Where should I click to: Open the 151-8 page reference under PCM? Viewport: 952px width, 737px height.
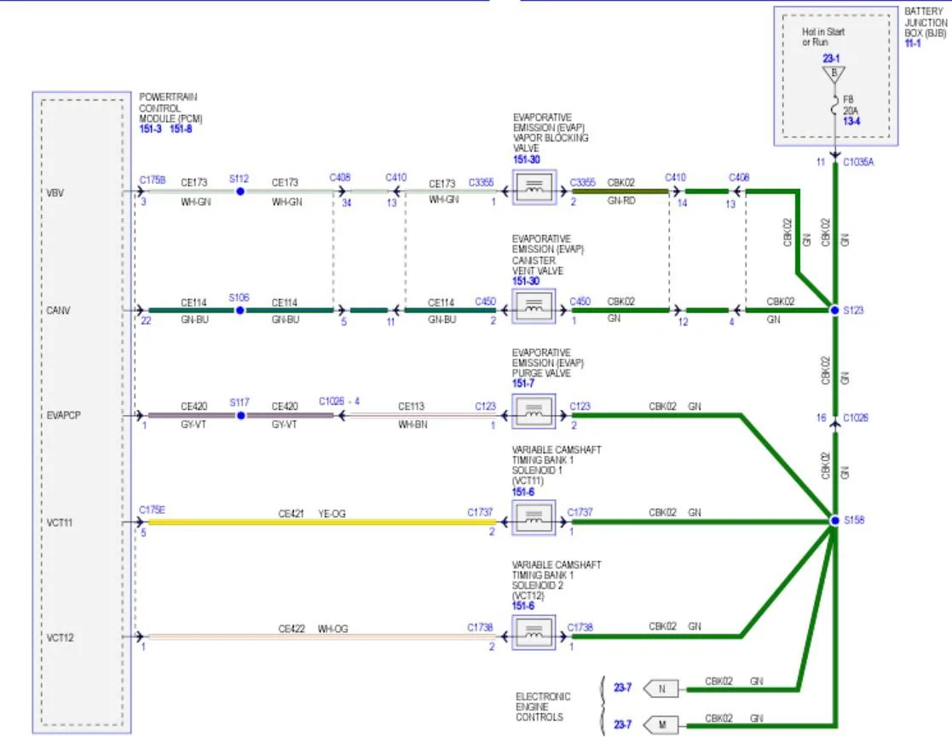pyautogui.click(x=181, y=129)
